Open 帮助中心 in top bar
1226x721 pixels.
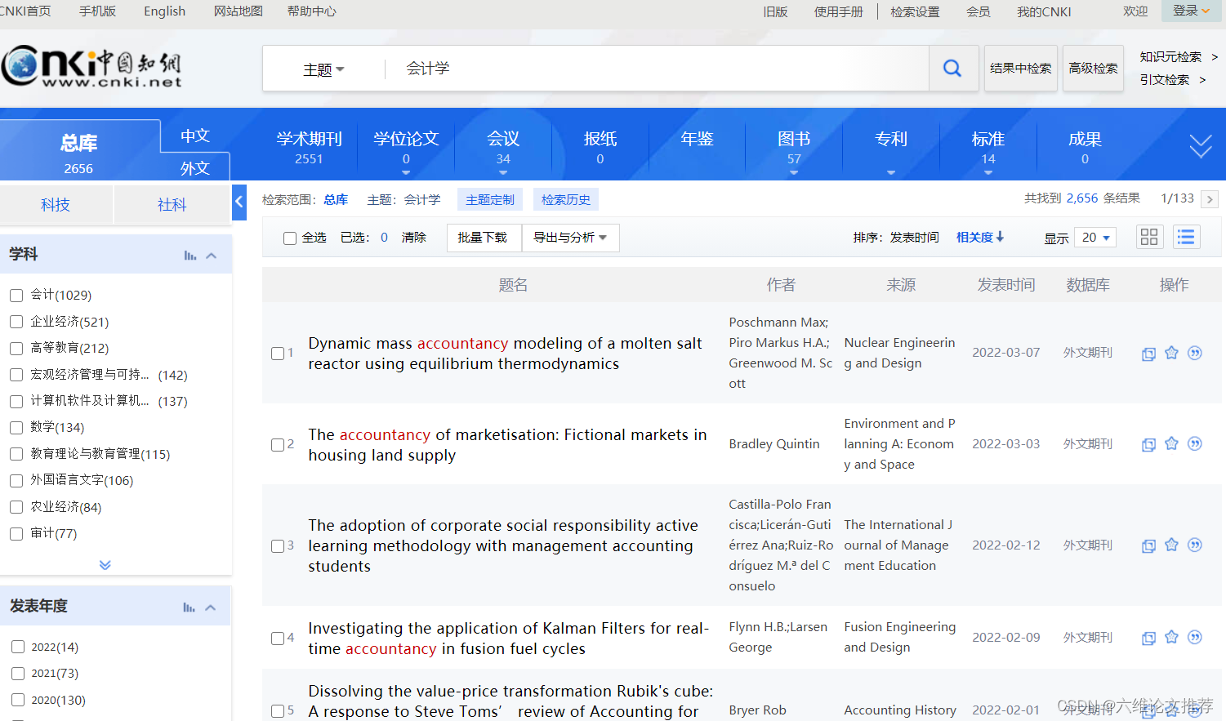coord(311,11)
